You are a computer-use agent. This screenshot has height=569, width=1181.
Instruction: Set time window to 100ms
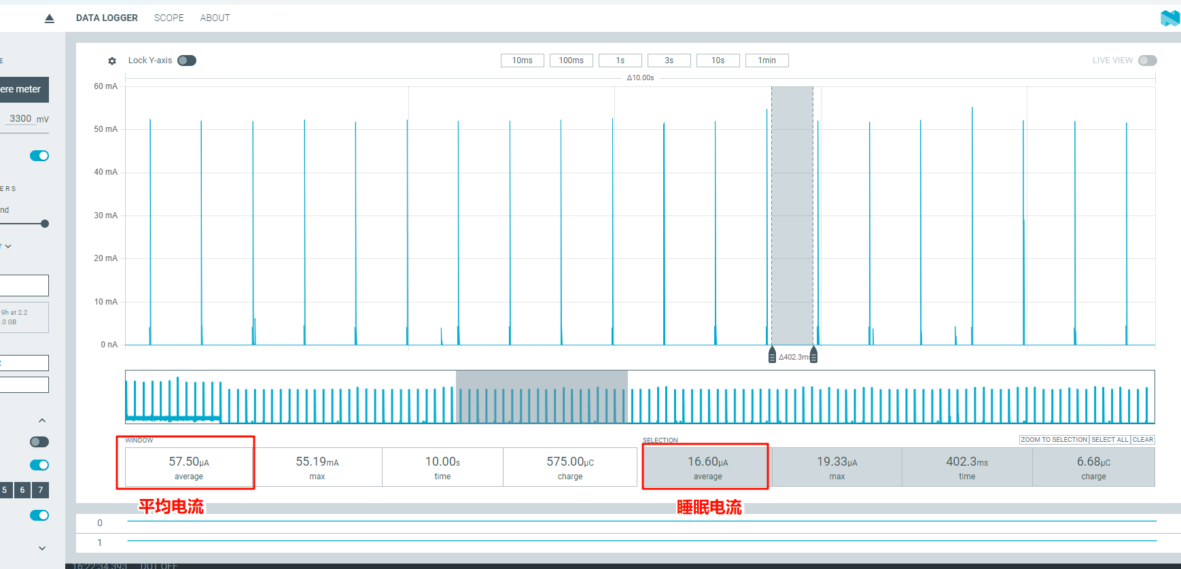pos(571,61)
